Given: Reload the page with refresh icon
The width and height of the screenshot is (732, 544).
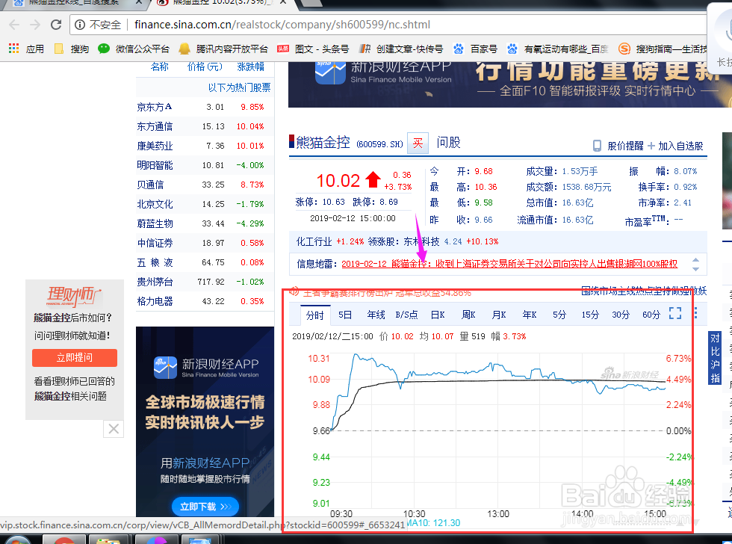Looking at the screenshot, I should (x=56, y=25).
